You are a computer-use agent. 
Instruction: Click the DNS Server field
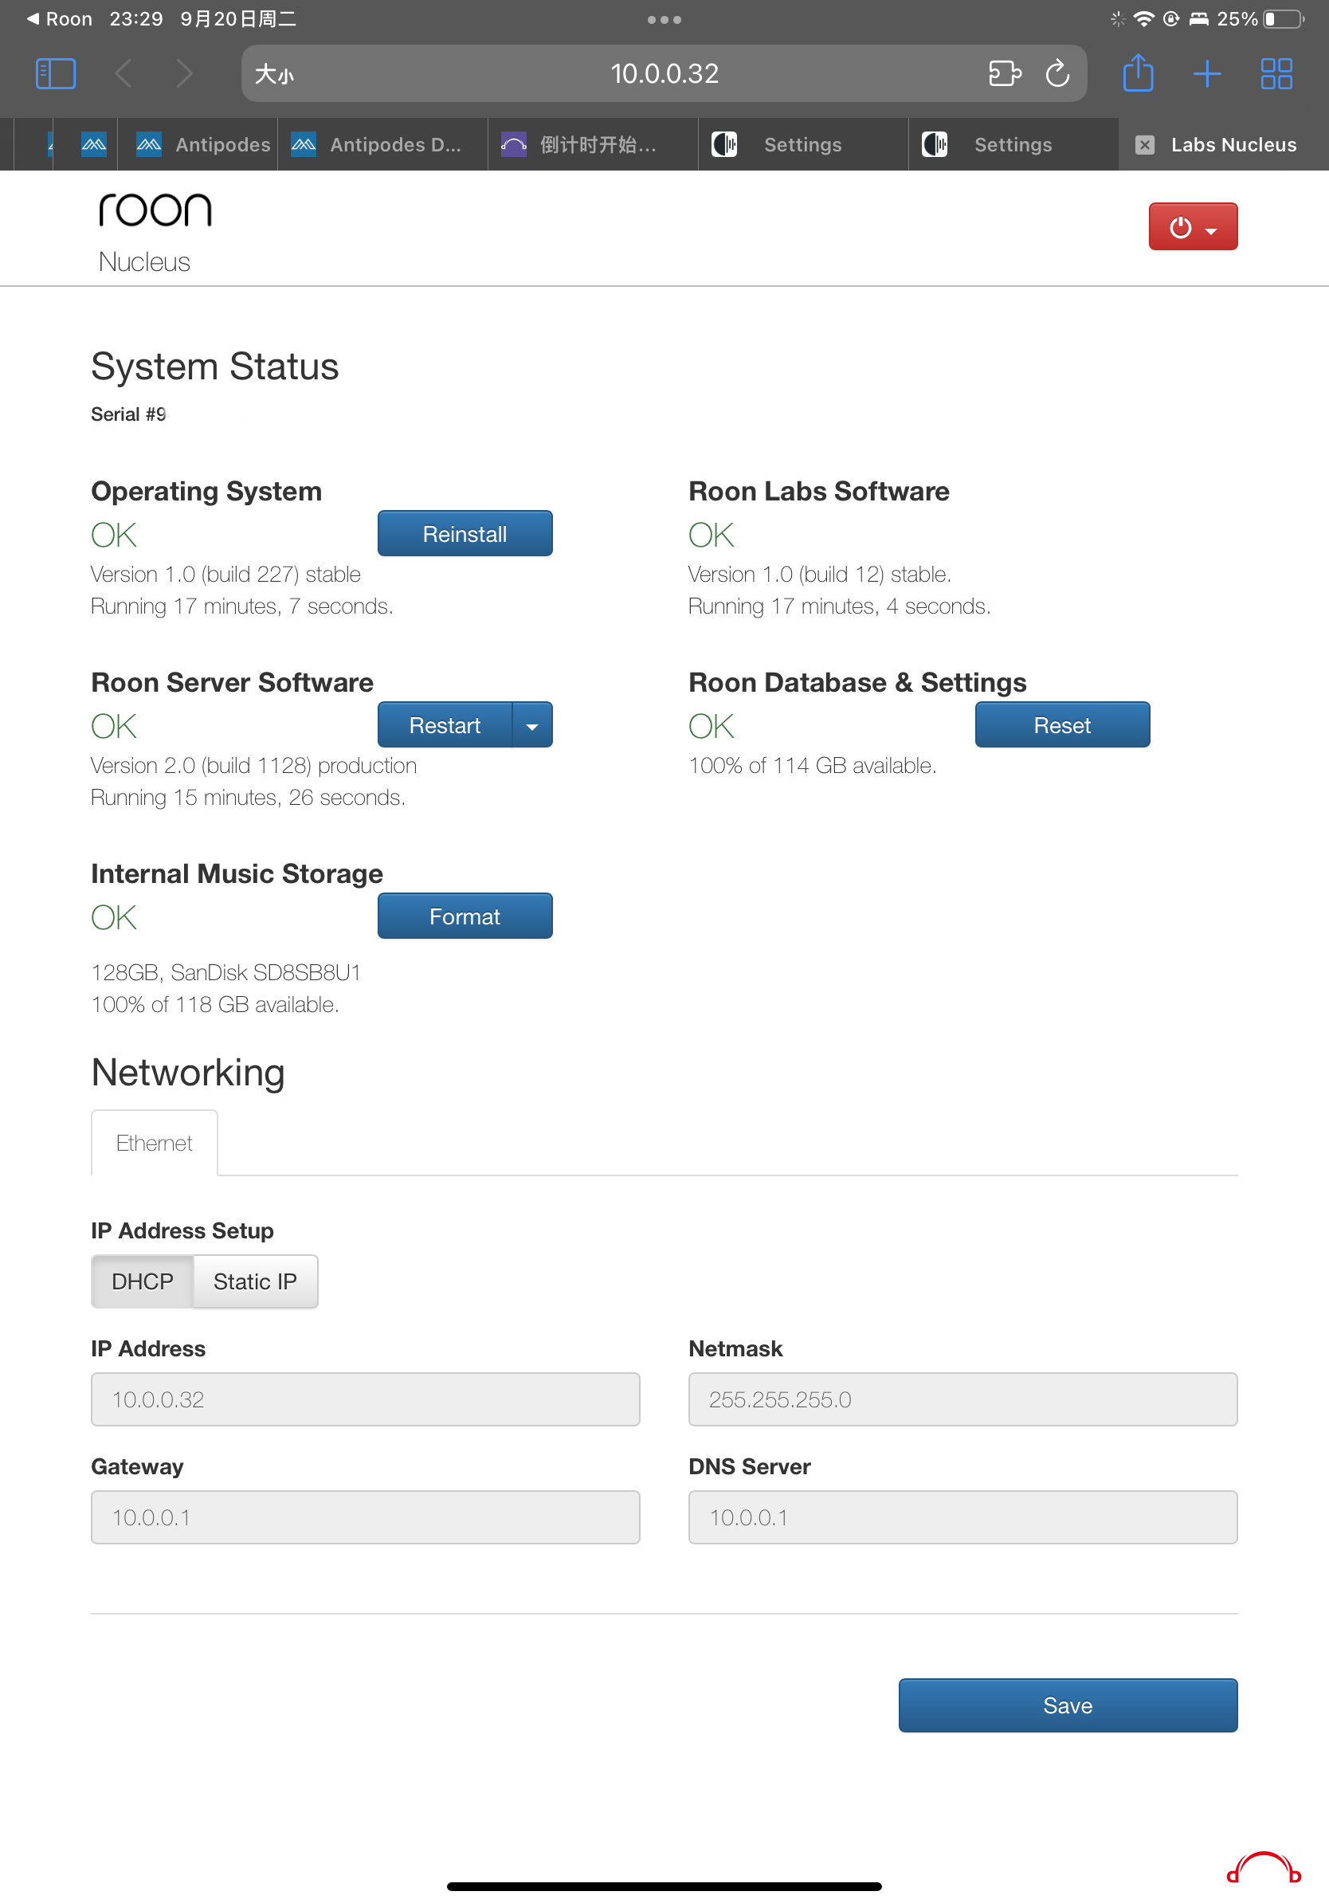tap(962, 1517)
